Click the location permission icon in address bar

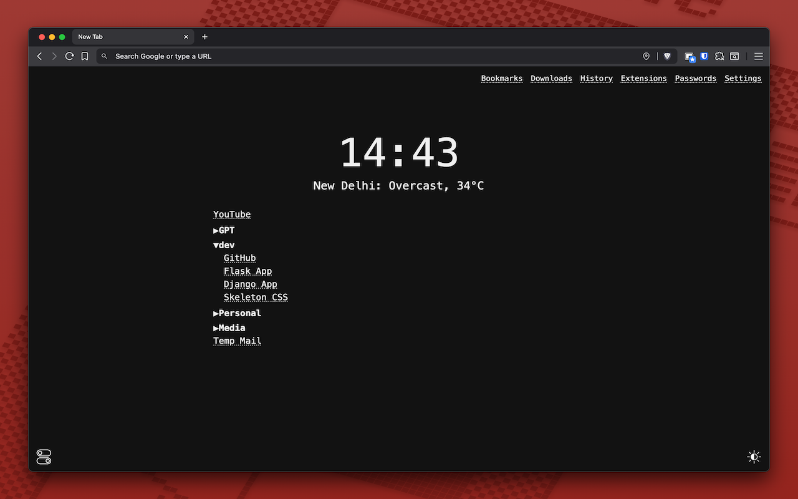point(646,56)
